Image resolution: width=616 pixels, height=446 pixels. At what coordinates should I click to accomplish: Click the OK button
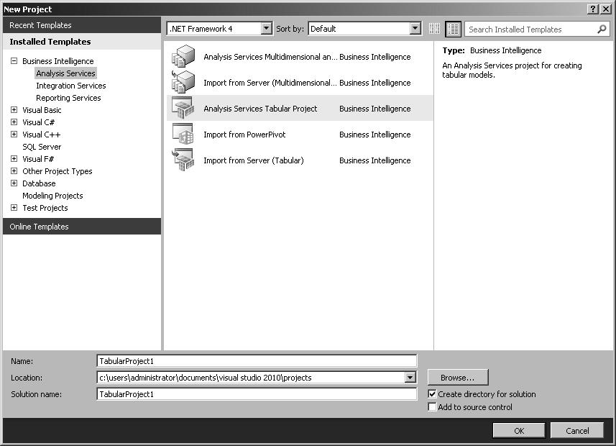519,431
